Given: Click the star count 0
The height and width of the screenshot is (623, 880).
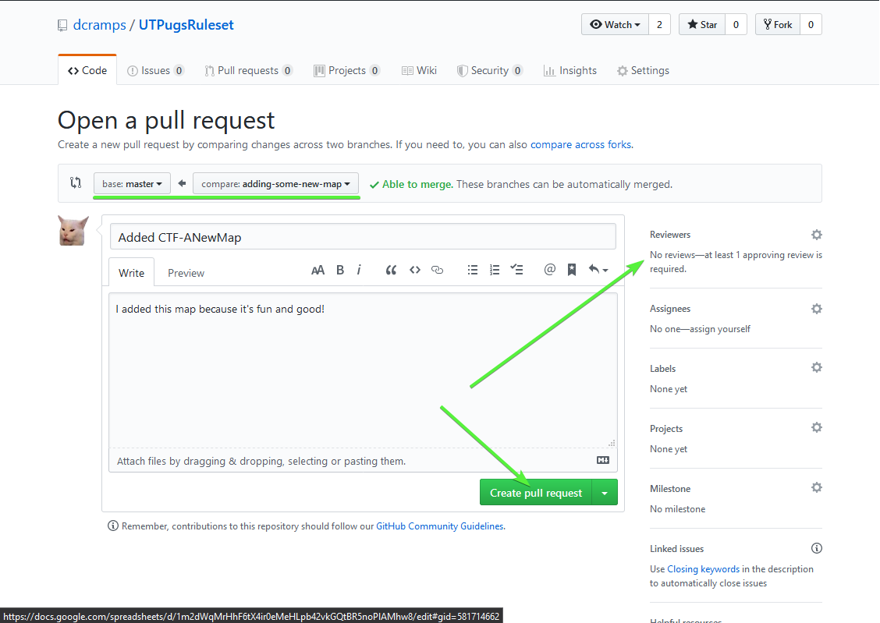Looking at the screenshot, I should point(736,25).
